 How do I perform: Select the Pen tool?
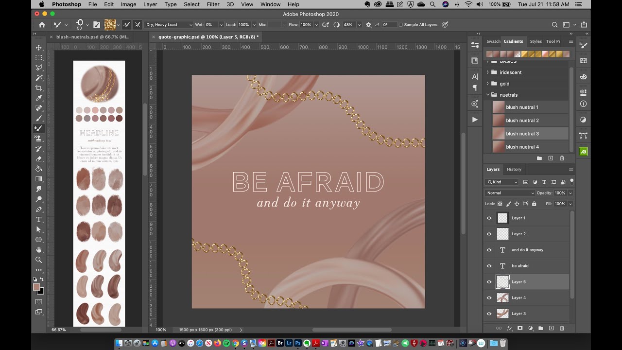tap(39, 209)
